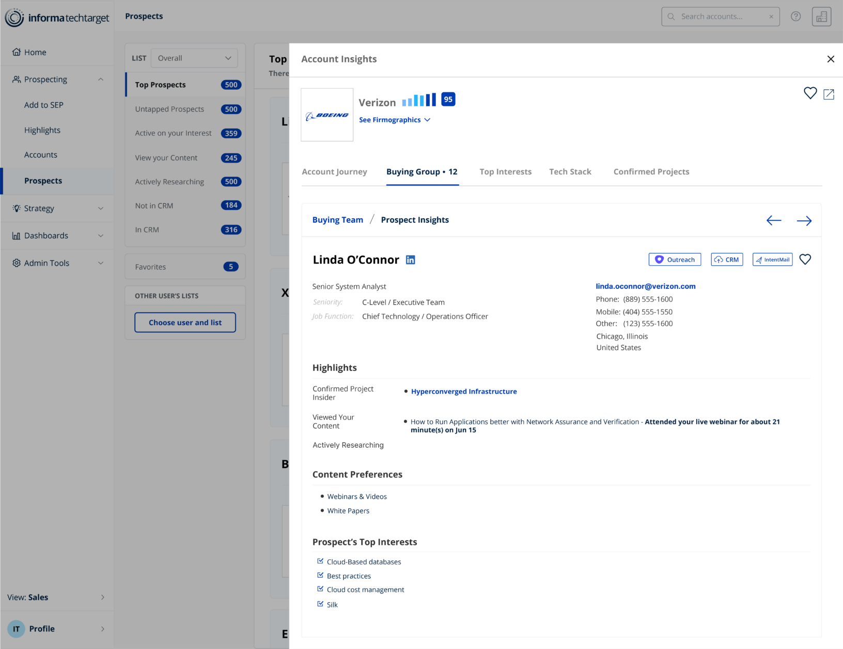Screen dimensions: 843x649
Task: Collapse the Prospecting menu section
Action: 57,79
